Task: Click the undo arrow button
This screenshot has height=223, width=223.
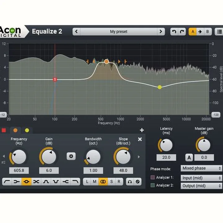Action: [174, 32]
